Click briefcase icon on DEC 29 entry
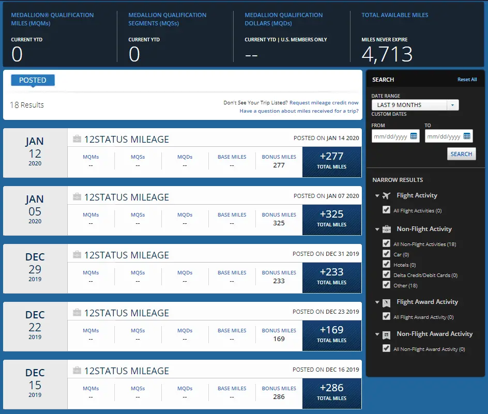488x414 pixels. [77, 255]
